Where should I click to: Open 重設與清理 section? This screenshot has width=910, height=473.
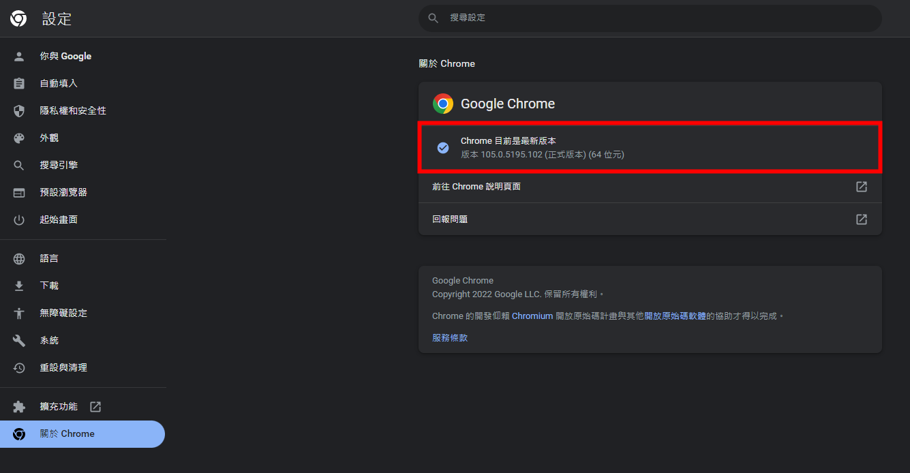point(82,368)
